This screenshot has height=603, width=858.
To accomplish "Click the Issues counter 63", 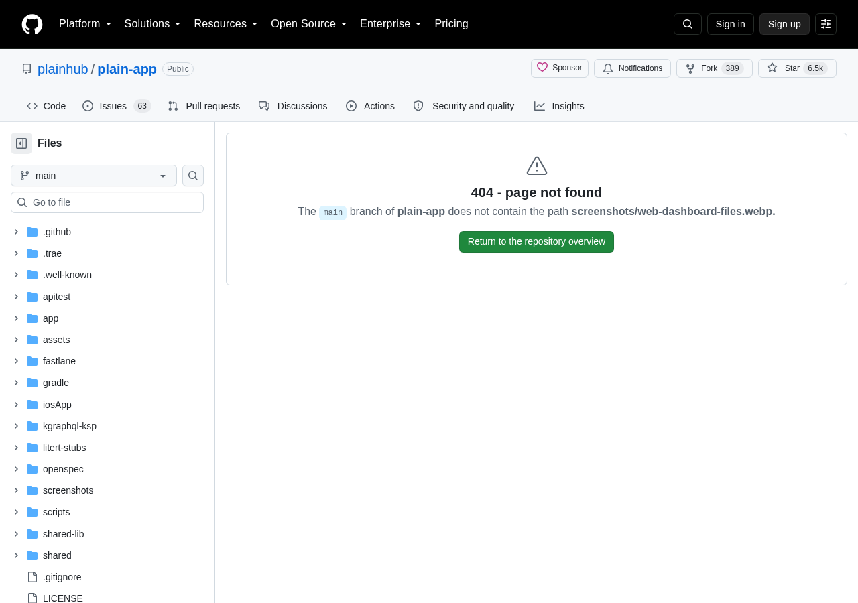I will (x=142, y=106).
